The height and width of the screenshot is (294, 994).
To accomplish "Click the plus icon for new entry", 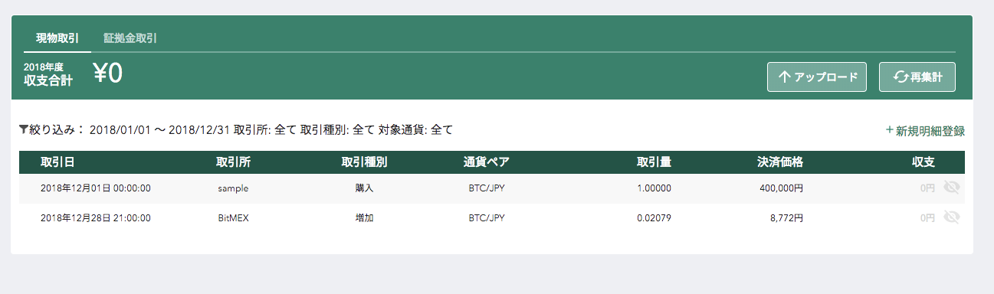I will click(x=890, y=130).
